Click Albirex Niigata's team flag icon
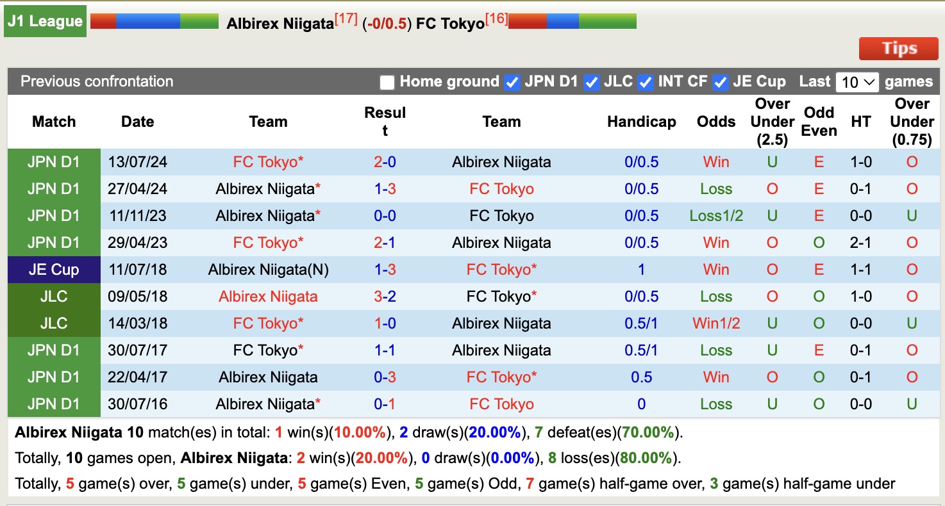 coord(154,20)
